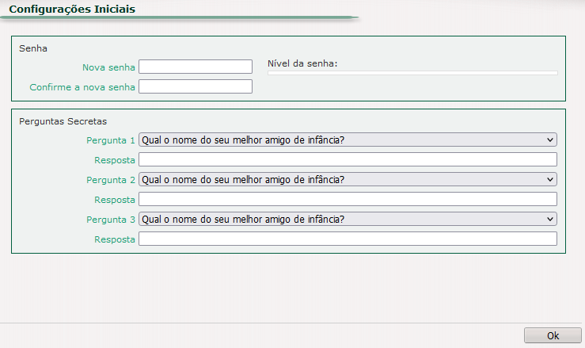Click the Perguntas Secretas heading

pyautogui.click(x=63, y=121)
